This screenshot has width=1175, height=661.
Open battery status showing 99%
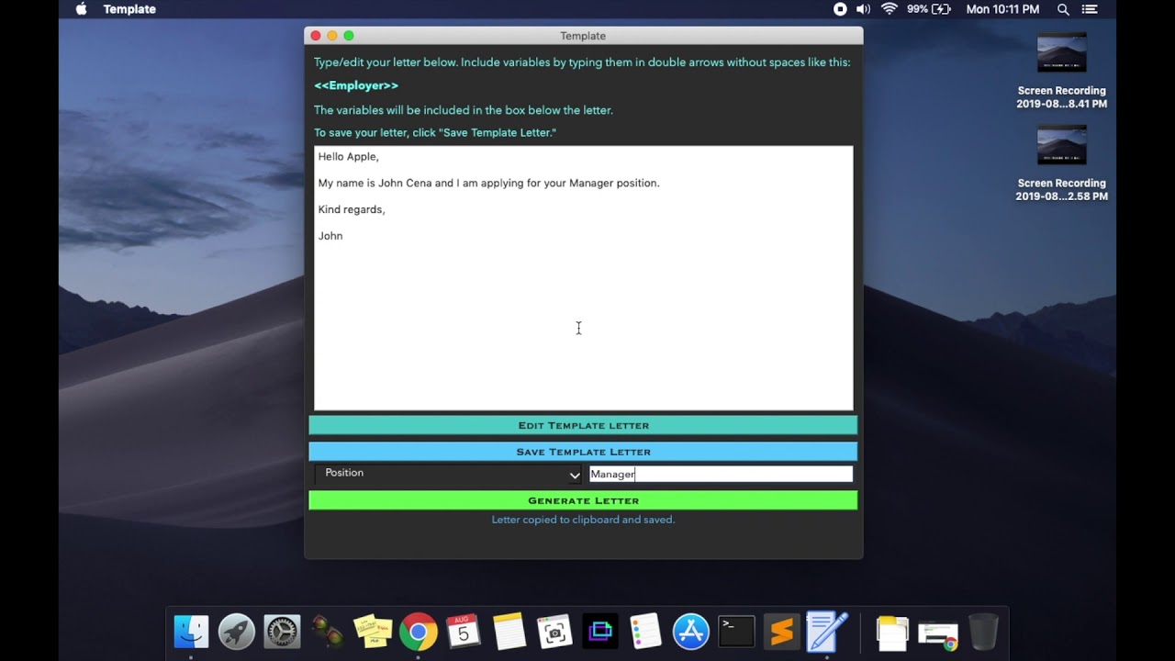(x=928, y=9)
